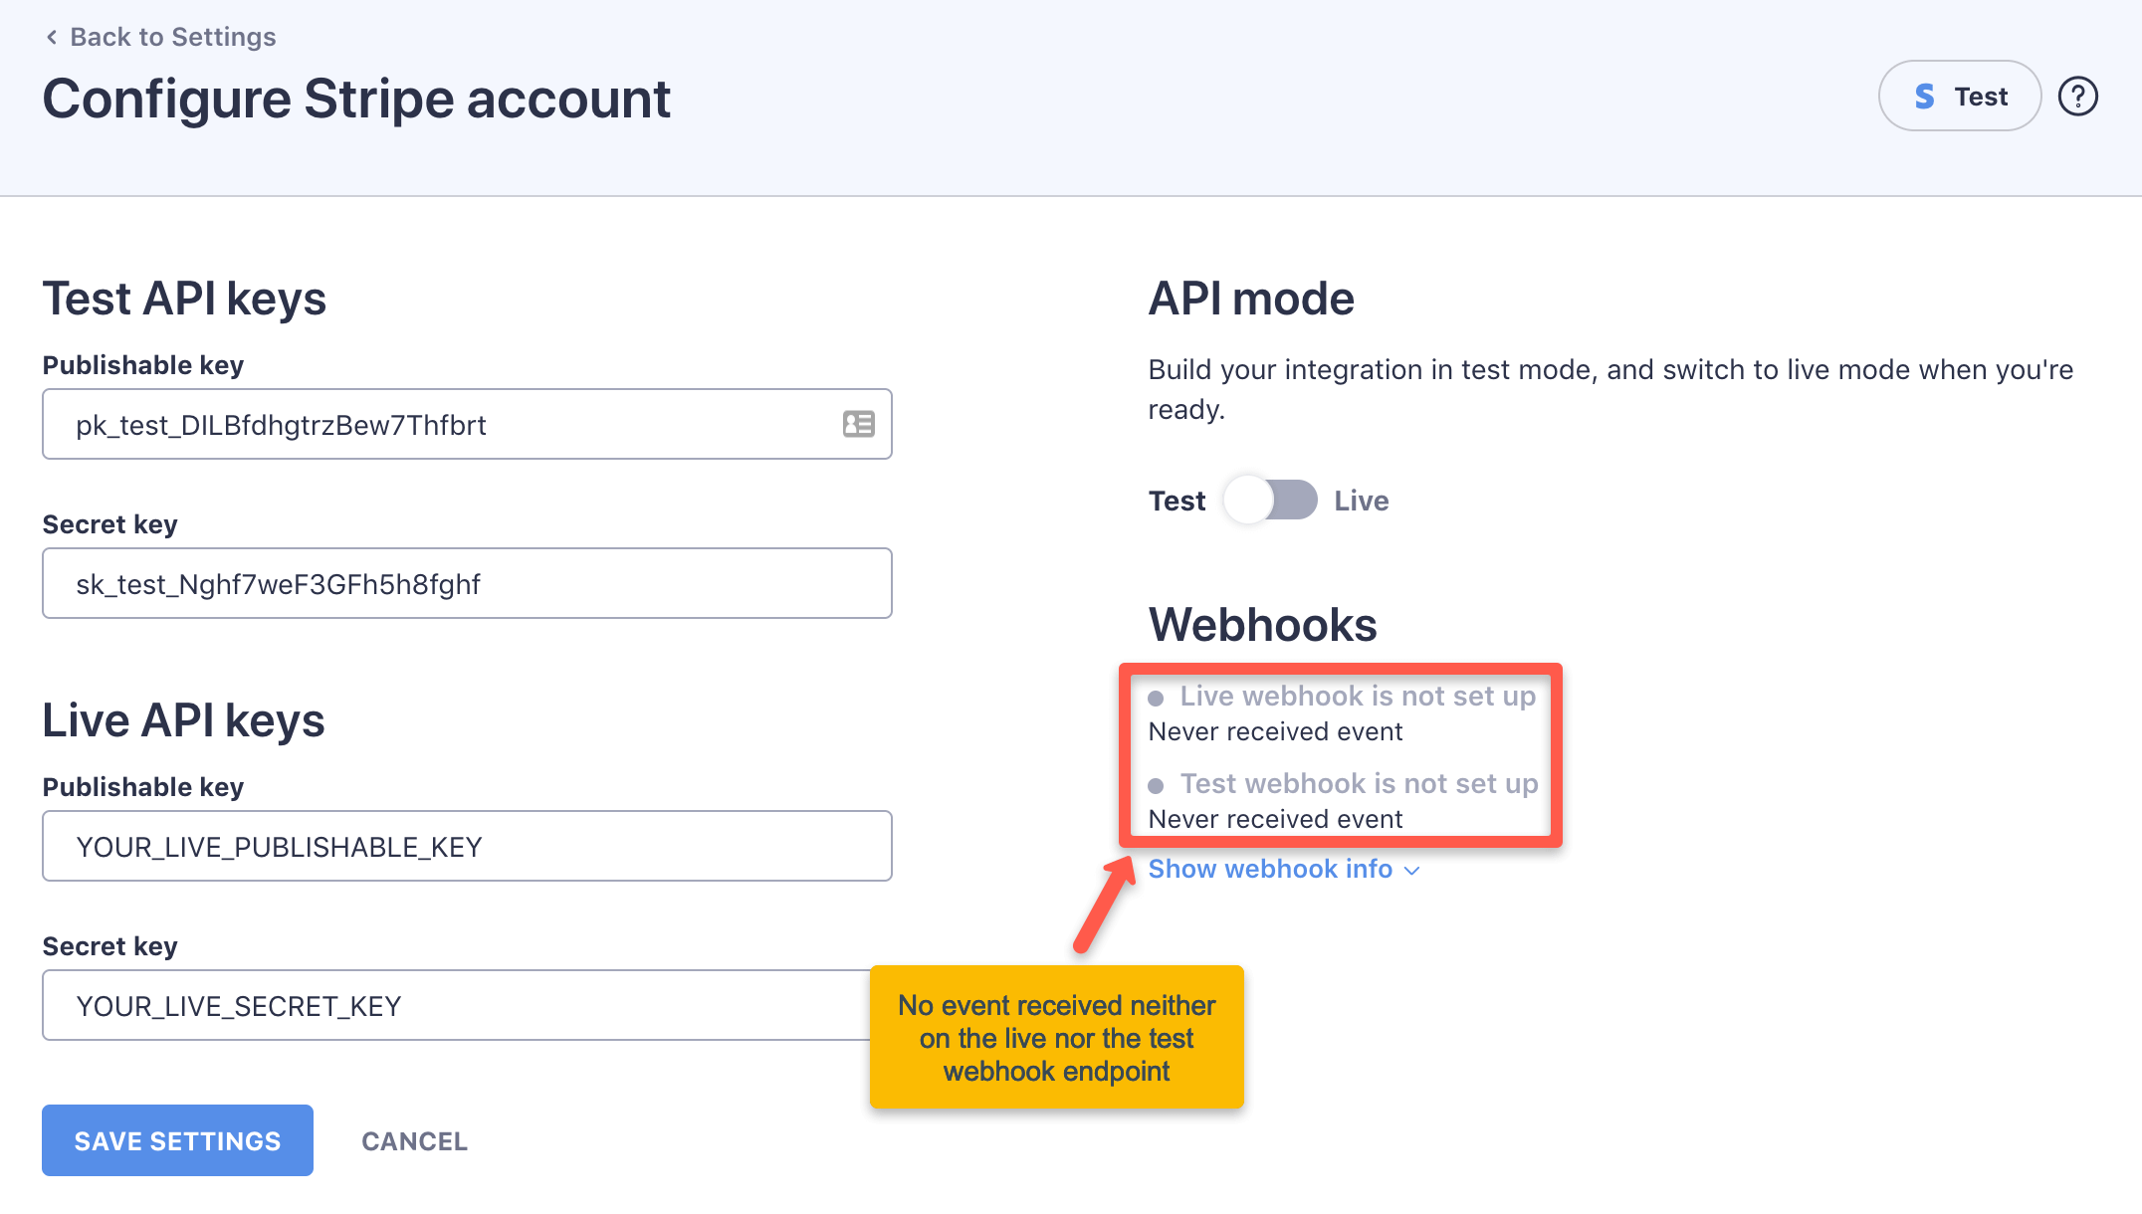This screenshot has width=2142, height=1214.
Task: Click the Stripe S Test badge
Action: [x=1958, y=96]
